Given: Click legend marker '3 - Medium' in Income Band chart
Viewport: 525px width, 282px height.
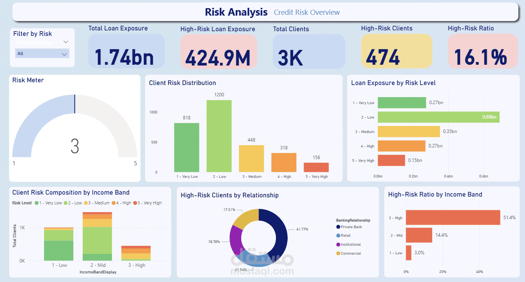Looking at the screenshot, I should [x=85, y=203].
